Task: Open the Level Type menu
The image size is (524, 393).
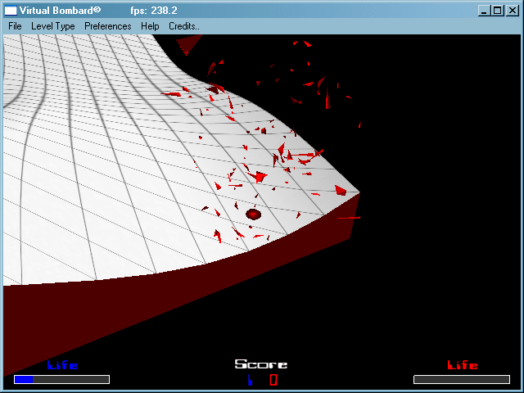Action: click(x=52, y=26)
